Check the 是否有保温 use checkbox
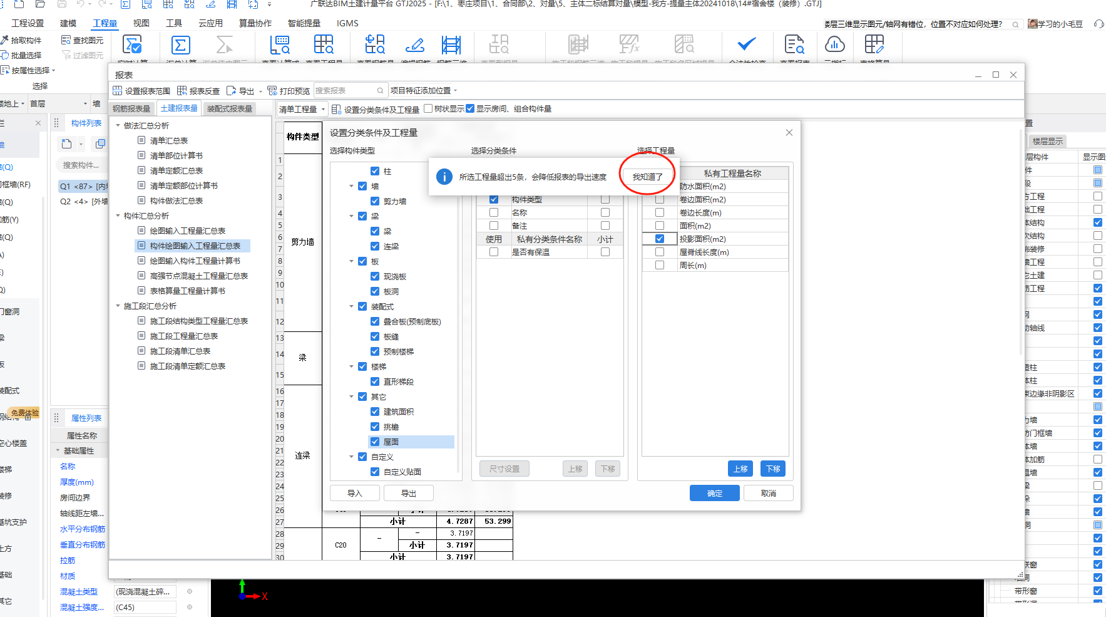 point(494,252)
